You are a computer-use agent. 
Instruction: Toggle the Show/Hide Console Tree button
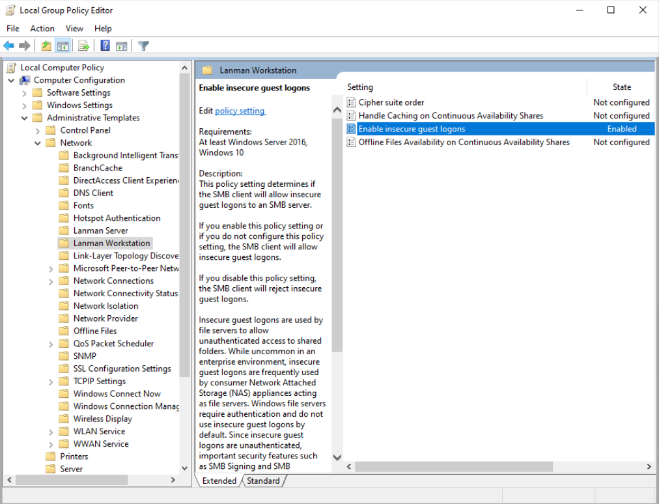click(63, 45)
